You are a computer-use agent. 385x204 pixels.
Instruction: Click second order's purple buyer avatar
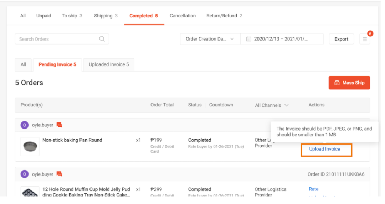tap(24, 174)
